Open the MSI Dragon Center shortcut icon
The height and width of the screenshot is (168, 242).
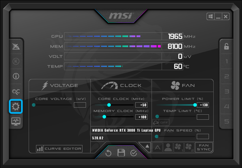[16, 46]
